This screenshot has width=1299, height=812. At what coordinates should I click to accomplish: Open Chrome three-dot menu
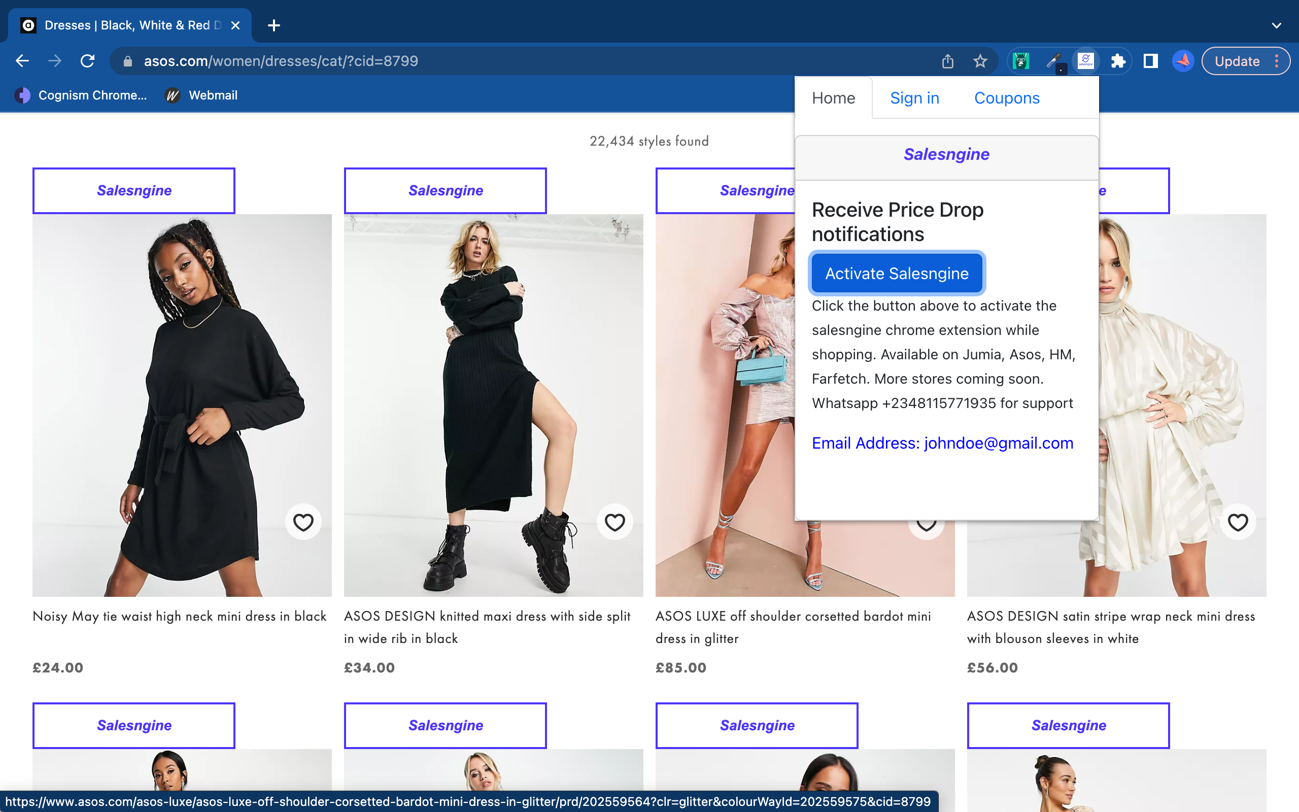pyautogui.click(x=1277, y=61)
